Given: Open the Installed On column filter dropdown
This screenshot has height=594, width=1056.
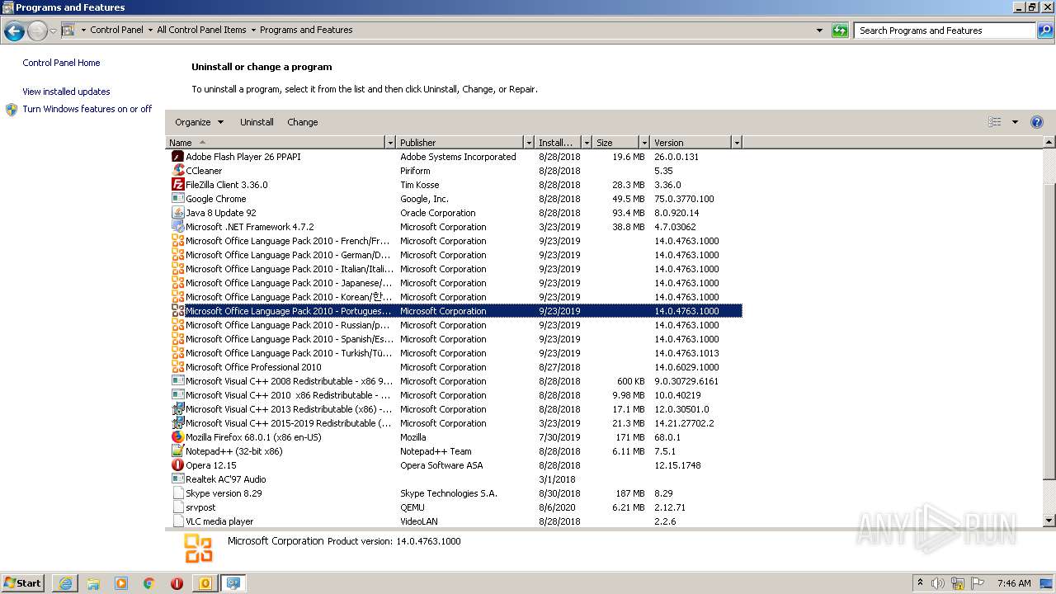Looking at the screenshot, I should [x=587, y=143].
